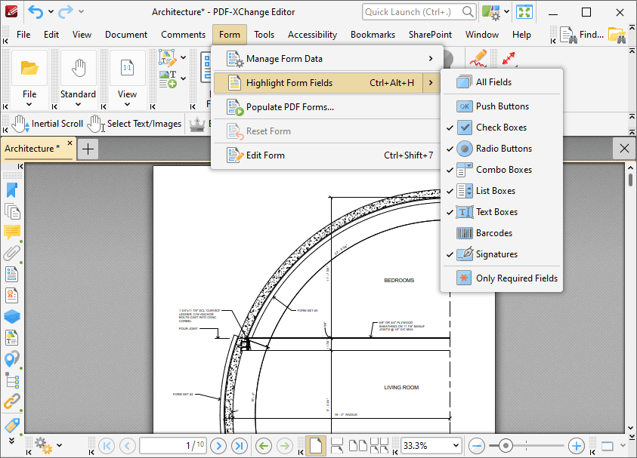This screenshot has width=637, height=458.
Task: Enable Barcodes highlighting
Action: (502, 233)
